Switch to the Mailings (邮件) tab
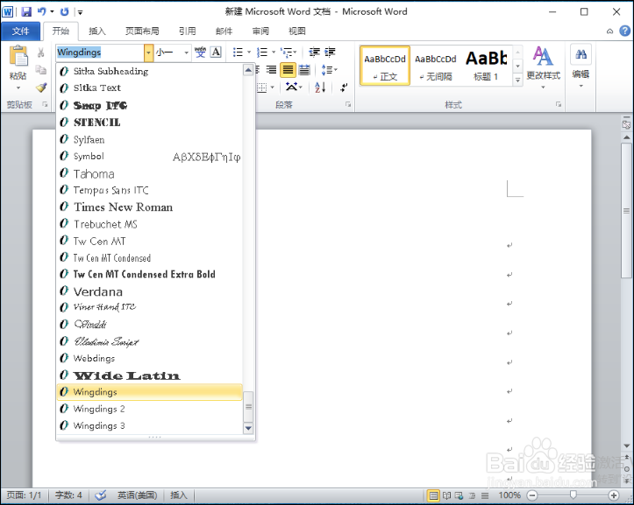The height and width of the screenshot is (505, 634). [x=224, y=32]
